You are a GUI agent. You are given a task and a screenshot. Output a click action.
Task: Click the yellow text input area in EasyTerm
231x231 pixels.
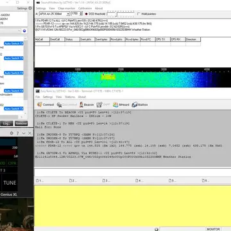133,205
